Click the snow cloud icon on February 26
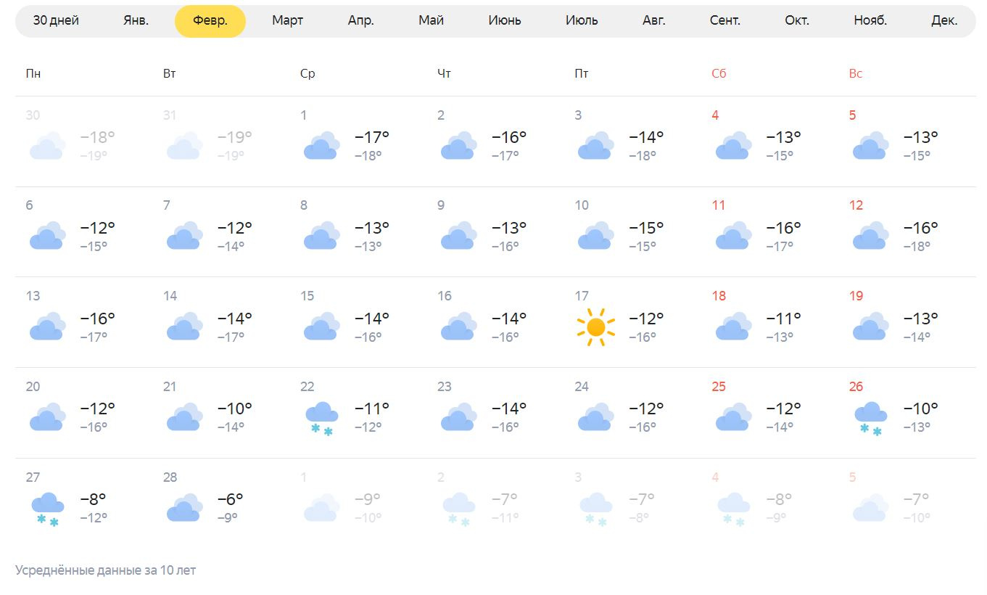Image resolution: width=987 pixels, height=595 pixels. coord(870,419)
